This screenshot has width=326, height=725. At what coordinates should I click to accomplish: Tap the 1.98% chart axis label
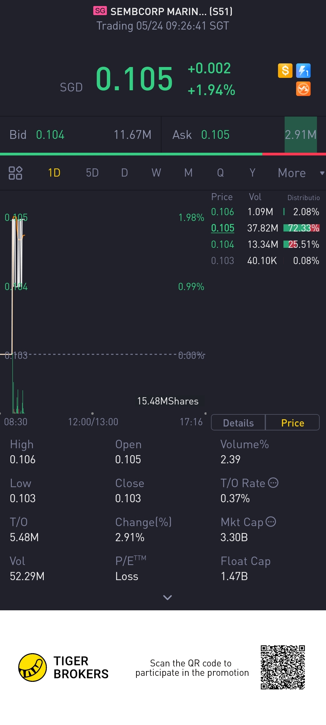[x=191, y=218]
